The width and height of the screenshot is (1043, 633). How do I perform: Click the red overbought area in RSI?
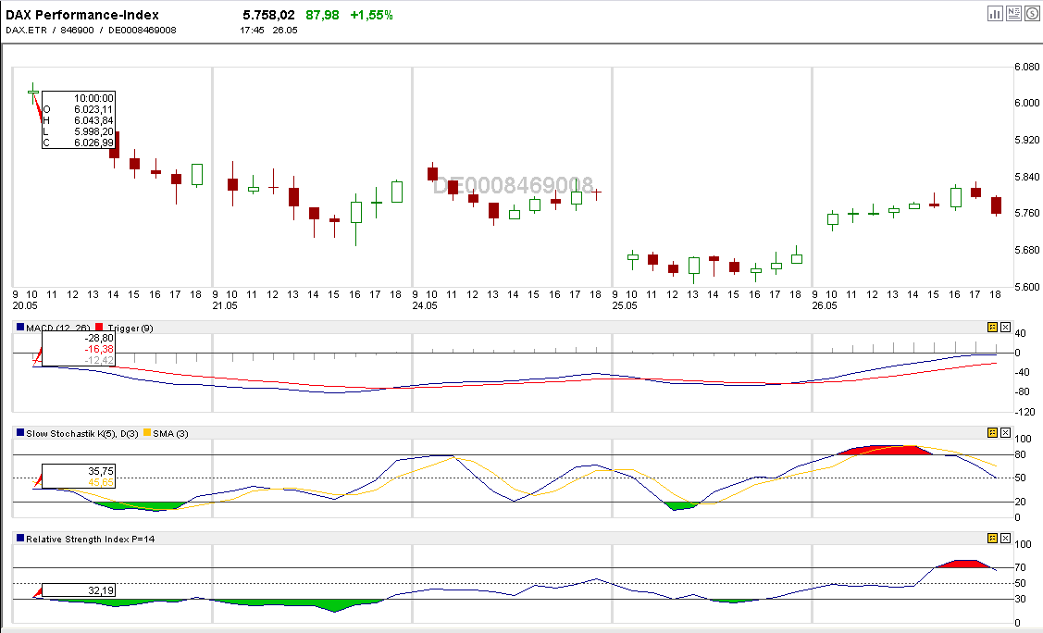coord(963,564)
